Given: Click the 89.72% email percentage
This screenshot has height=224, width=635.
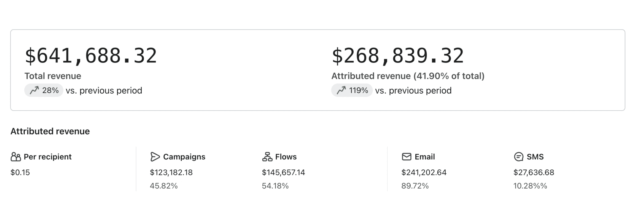Looking at the screenshot, I should click(415, 186).
